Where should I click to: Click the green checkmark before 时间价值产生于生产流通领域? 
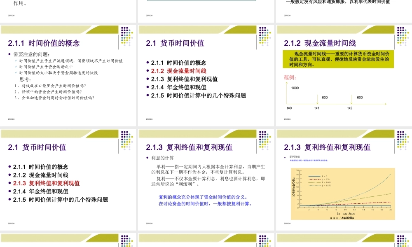click(x=16, y=61)
